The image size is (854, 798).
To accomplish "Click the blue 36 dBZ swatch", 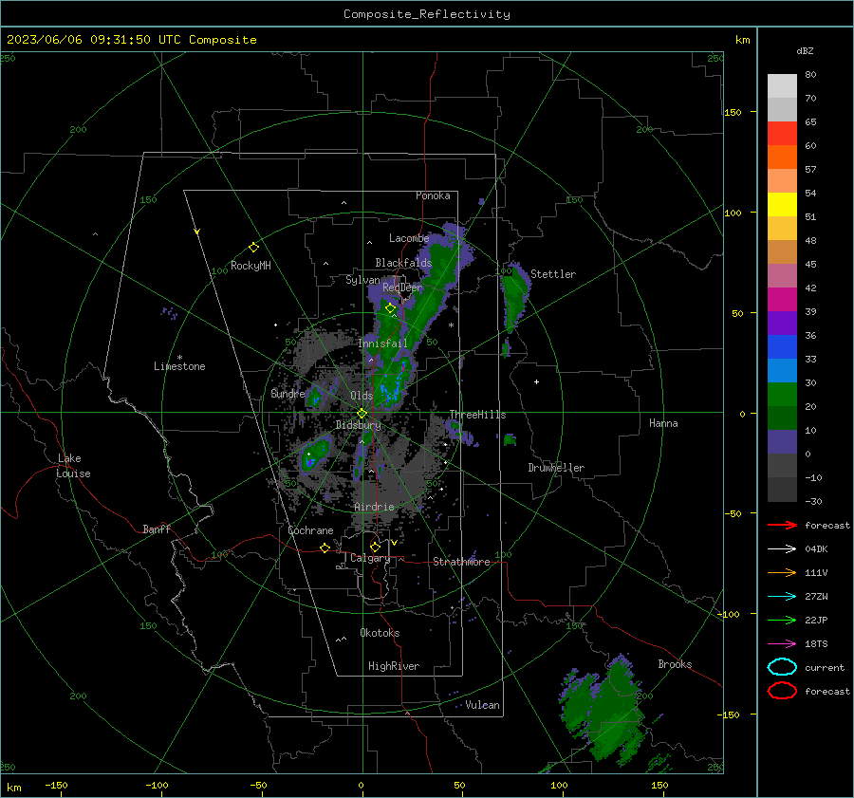I will tap(782, 346).
